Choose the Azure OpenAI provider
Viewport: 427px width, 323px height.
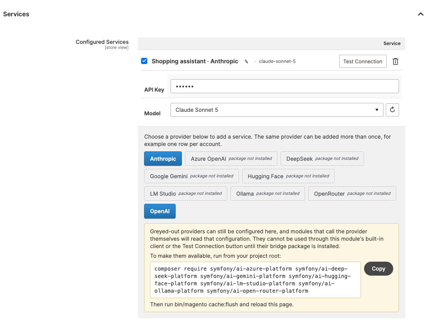click(x=231, y=159)
